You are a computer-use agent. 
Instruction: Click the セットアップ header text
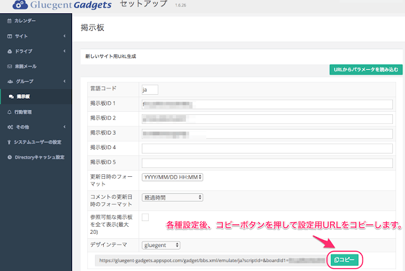pyautogui.click(x=144, y=4)
